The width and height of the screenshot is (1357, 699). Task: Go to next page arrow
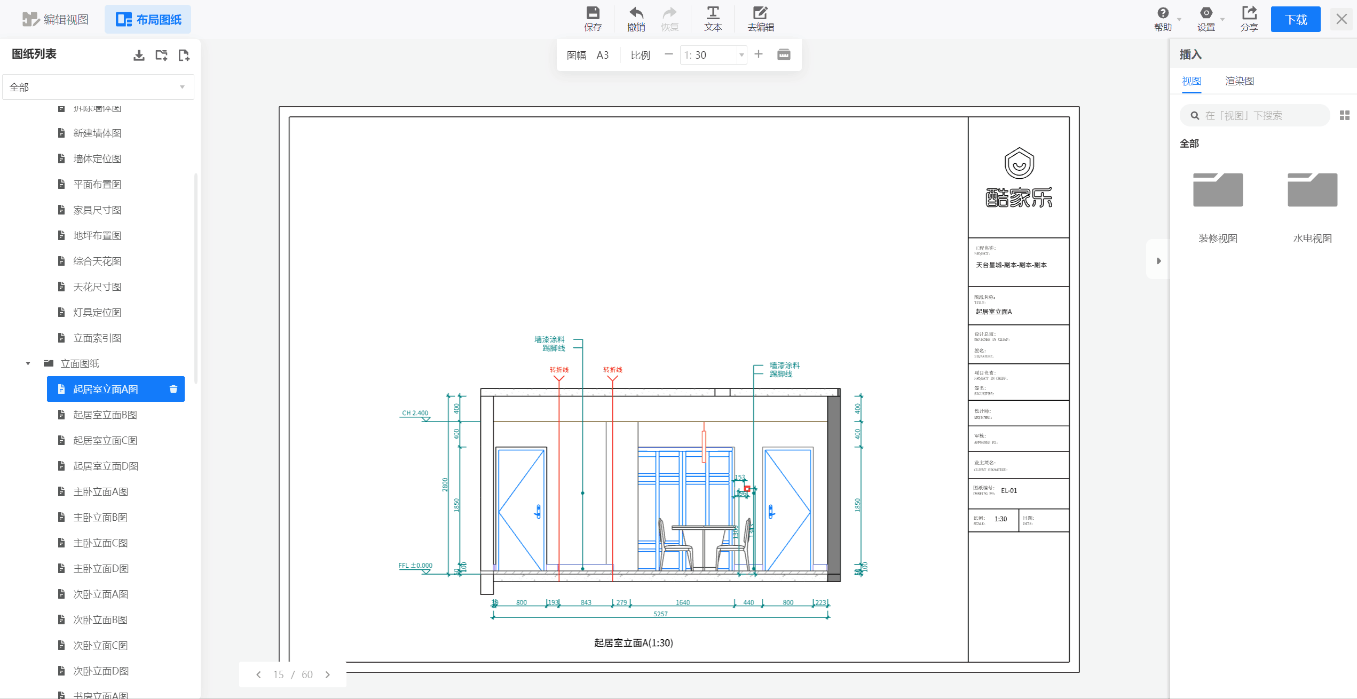328,674
